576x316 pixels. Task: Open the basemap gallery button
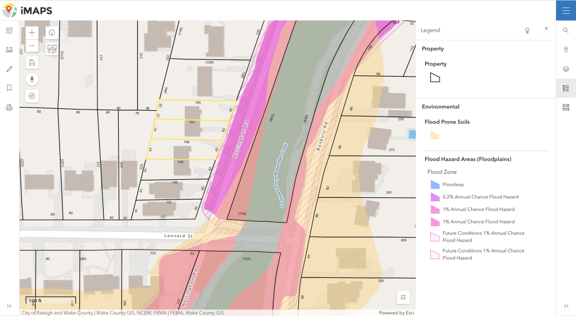click(51, 49)
